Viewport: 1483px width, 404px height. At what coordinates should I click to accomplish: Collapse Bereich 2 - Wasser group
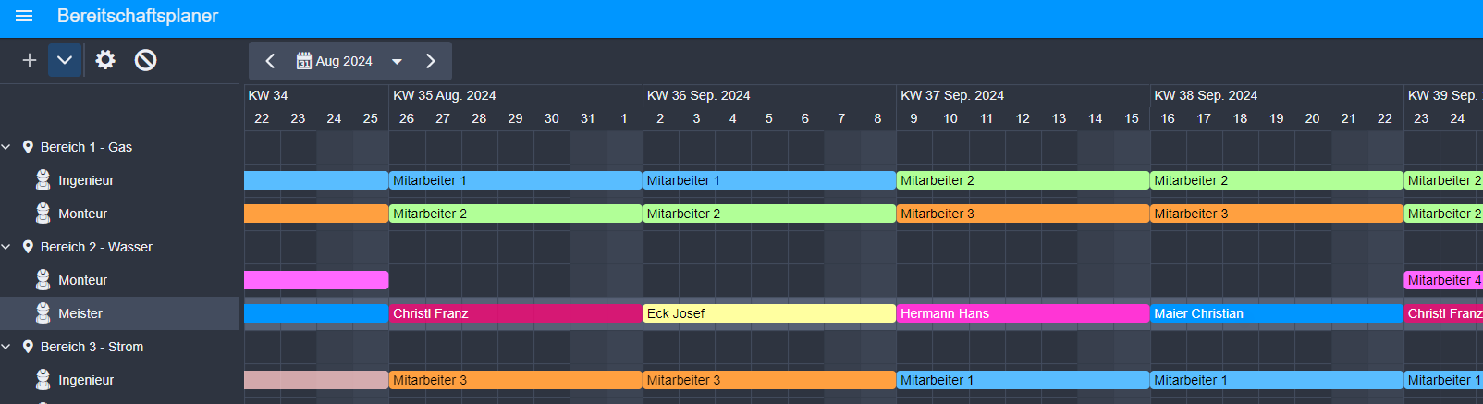[x=6, y=247]
